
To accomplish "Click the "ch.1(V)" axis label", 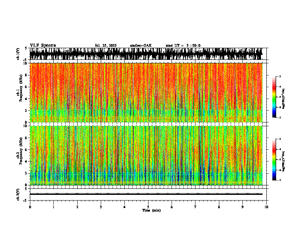I will point(18,54).
